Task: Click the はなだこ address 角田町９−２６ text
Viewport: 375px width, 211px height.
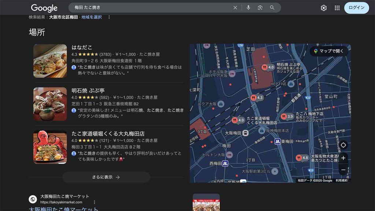Action: pos(107,61)
